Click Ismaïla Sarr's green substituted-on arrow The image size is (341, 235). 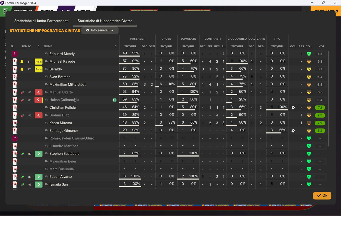pos(38,184)
